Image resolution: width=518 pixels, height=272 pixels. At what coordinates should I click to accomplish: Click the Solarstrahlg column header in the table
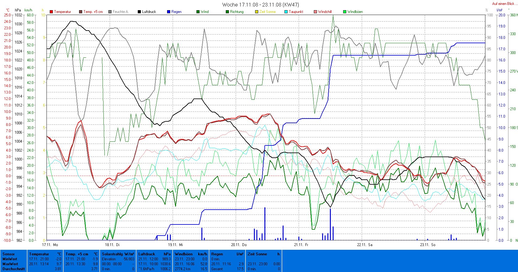[118, 254]
